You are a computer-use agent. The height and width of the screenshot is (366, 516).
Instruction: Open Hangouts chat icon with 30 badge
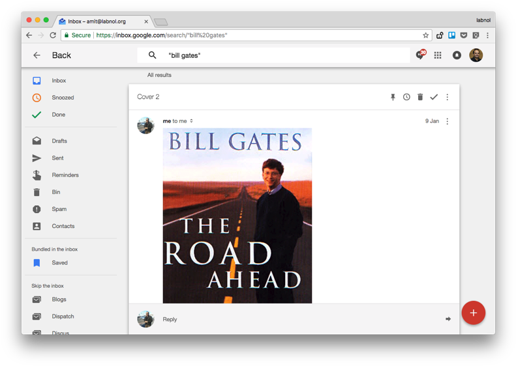[420, 55]
